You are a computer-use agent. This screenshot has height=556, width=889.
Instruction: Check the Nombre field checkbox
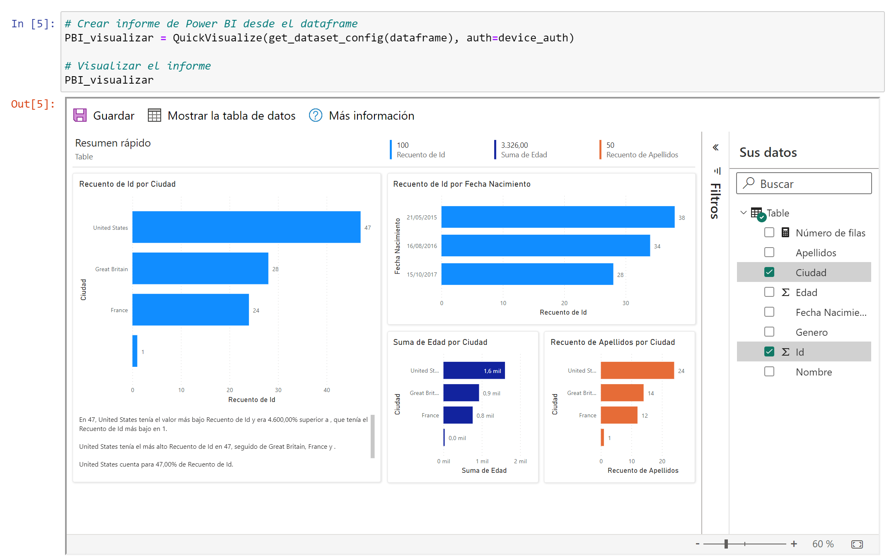pyautogui.click(x=769, y=371)
